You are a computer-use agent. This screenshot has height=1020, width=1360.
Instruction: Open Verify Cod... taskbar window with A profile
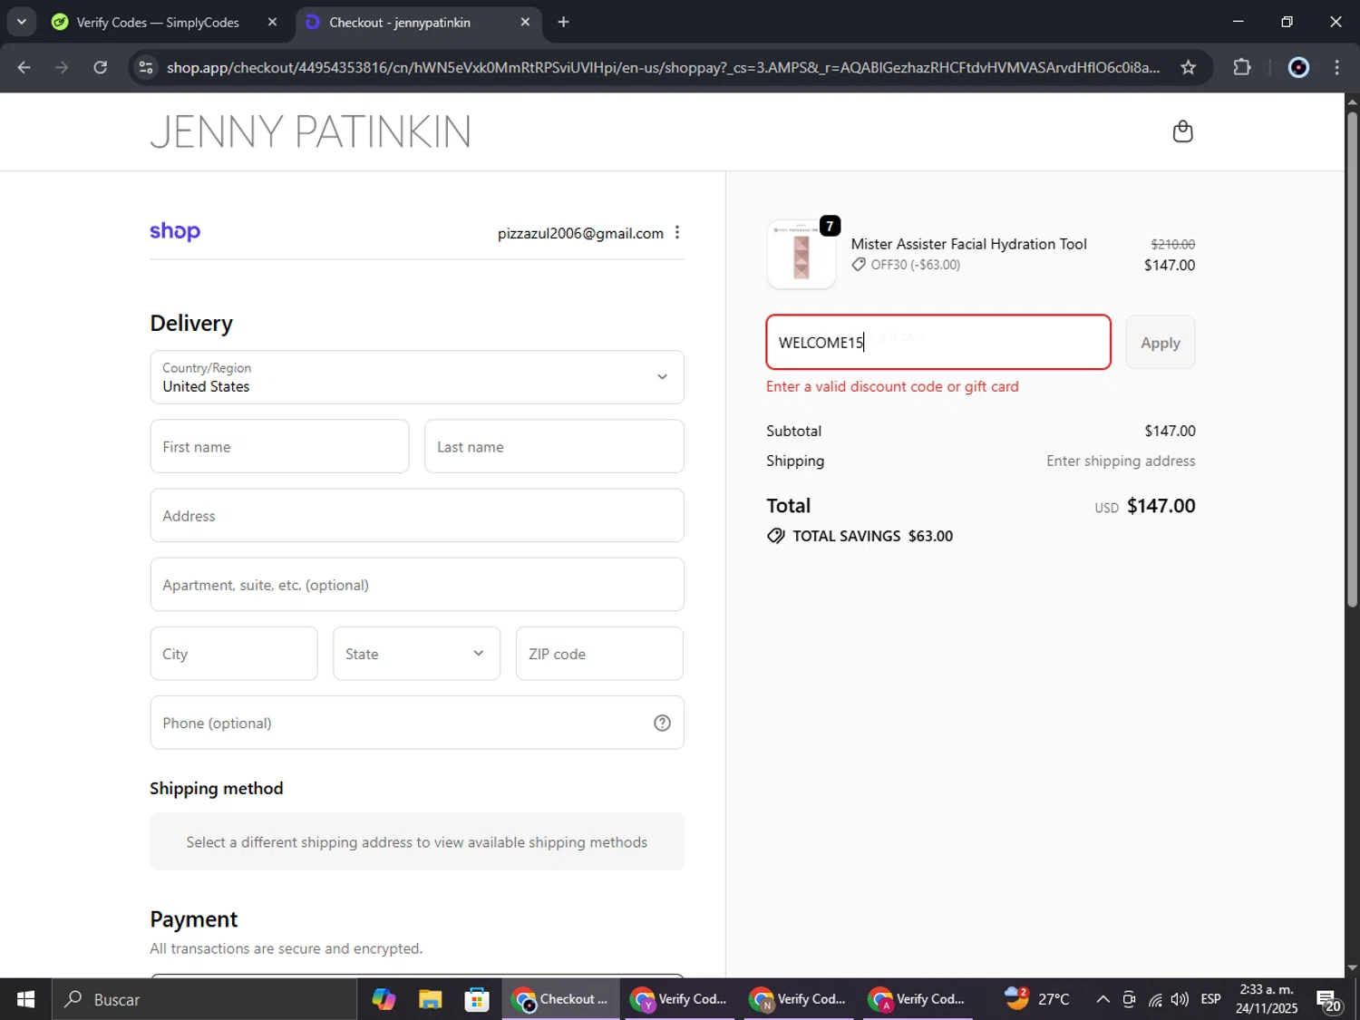[918, 999]
